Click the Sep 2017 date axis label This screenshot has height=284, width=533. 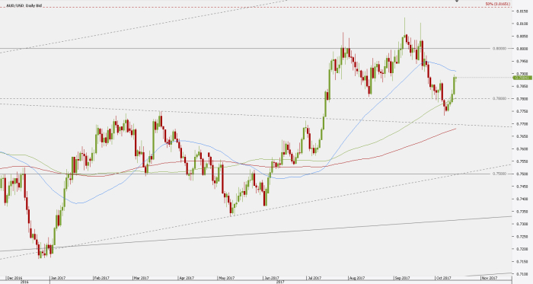point(402,278)
